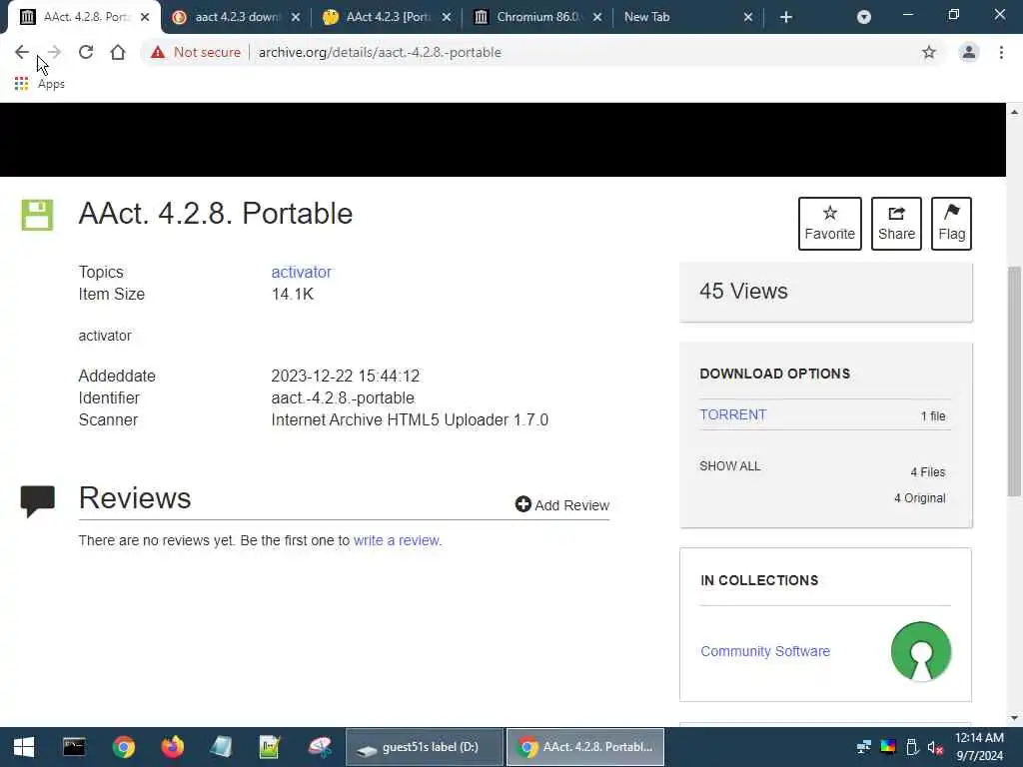Reload the archive.org page

[x=86, y=52]
